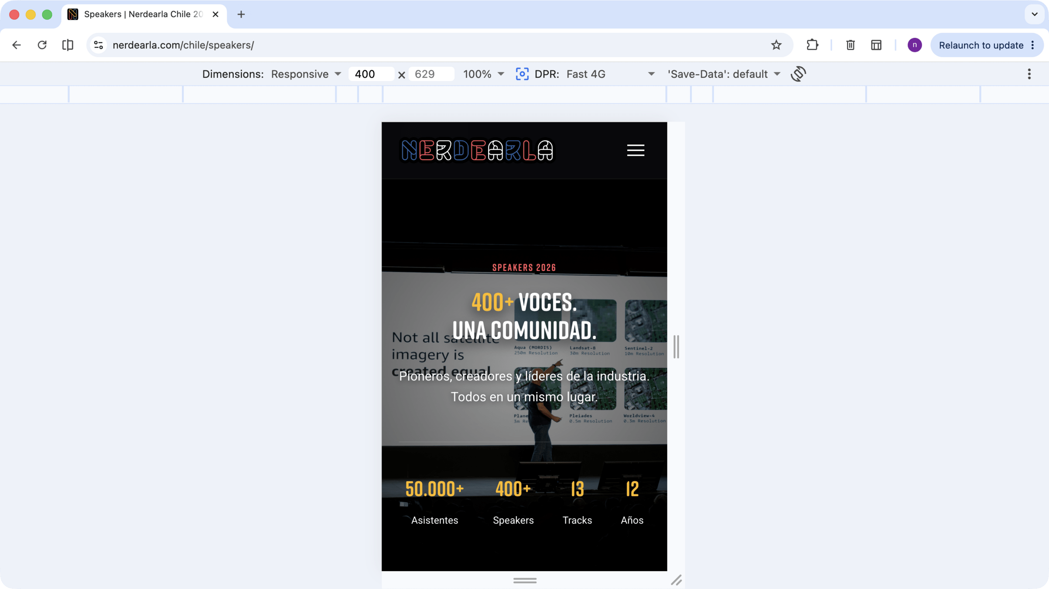1049x589 pixels.
Task: Open the Responsive dimensions dropdown
Action: click(x=306, y=74)
